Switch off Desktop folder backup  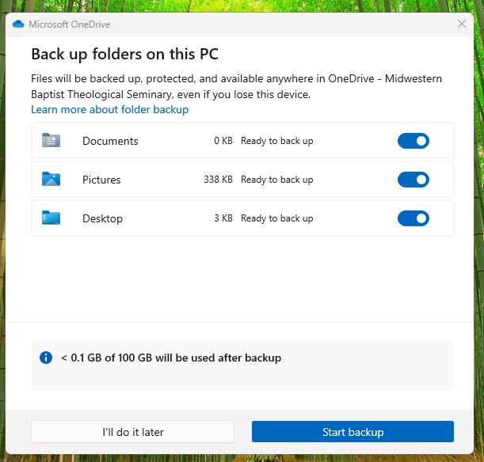(413, 218)
